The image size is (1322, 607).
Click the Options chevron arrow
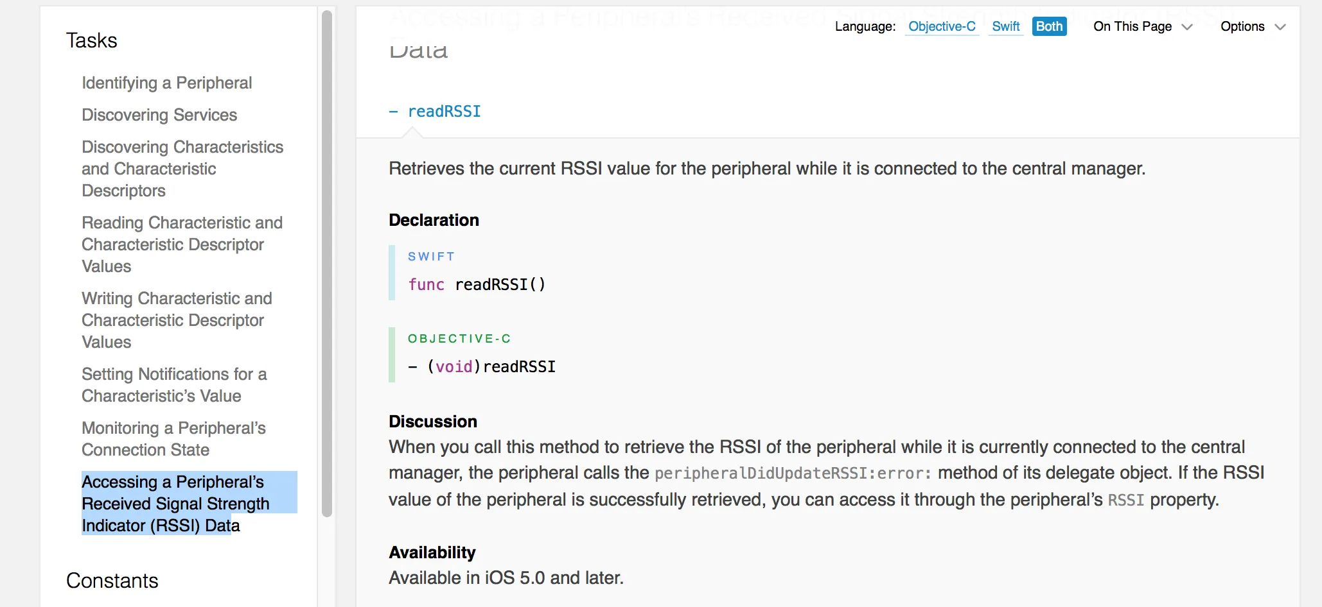(x=1280, y=27)
